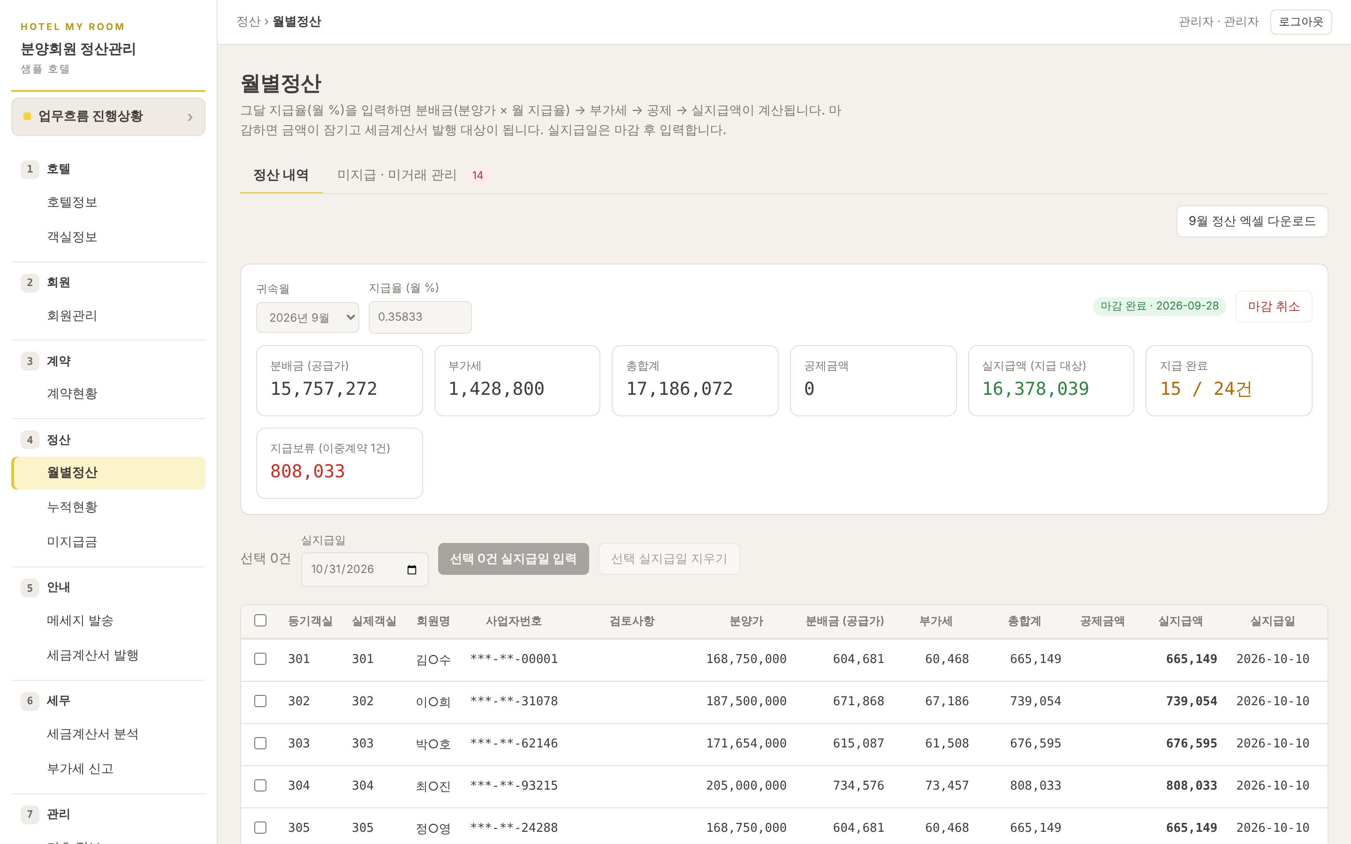Click the 마감 취소 button
This screenshot has height=844, width=1351.
(1274, 307)
